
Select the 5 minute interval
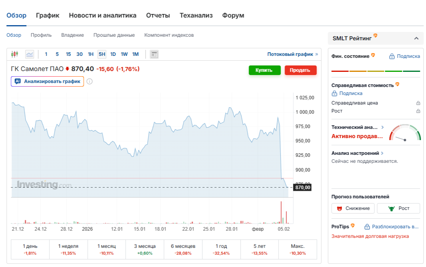(57, 54)
